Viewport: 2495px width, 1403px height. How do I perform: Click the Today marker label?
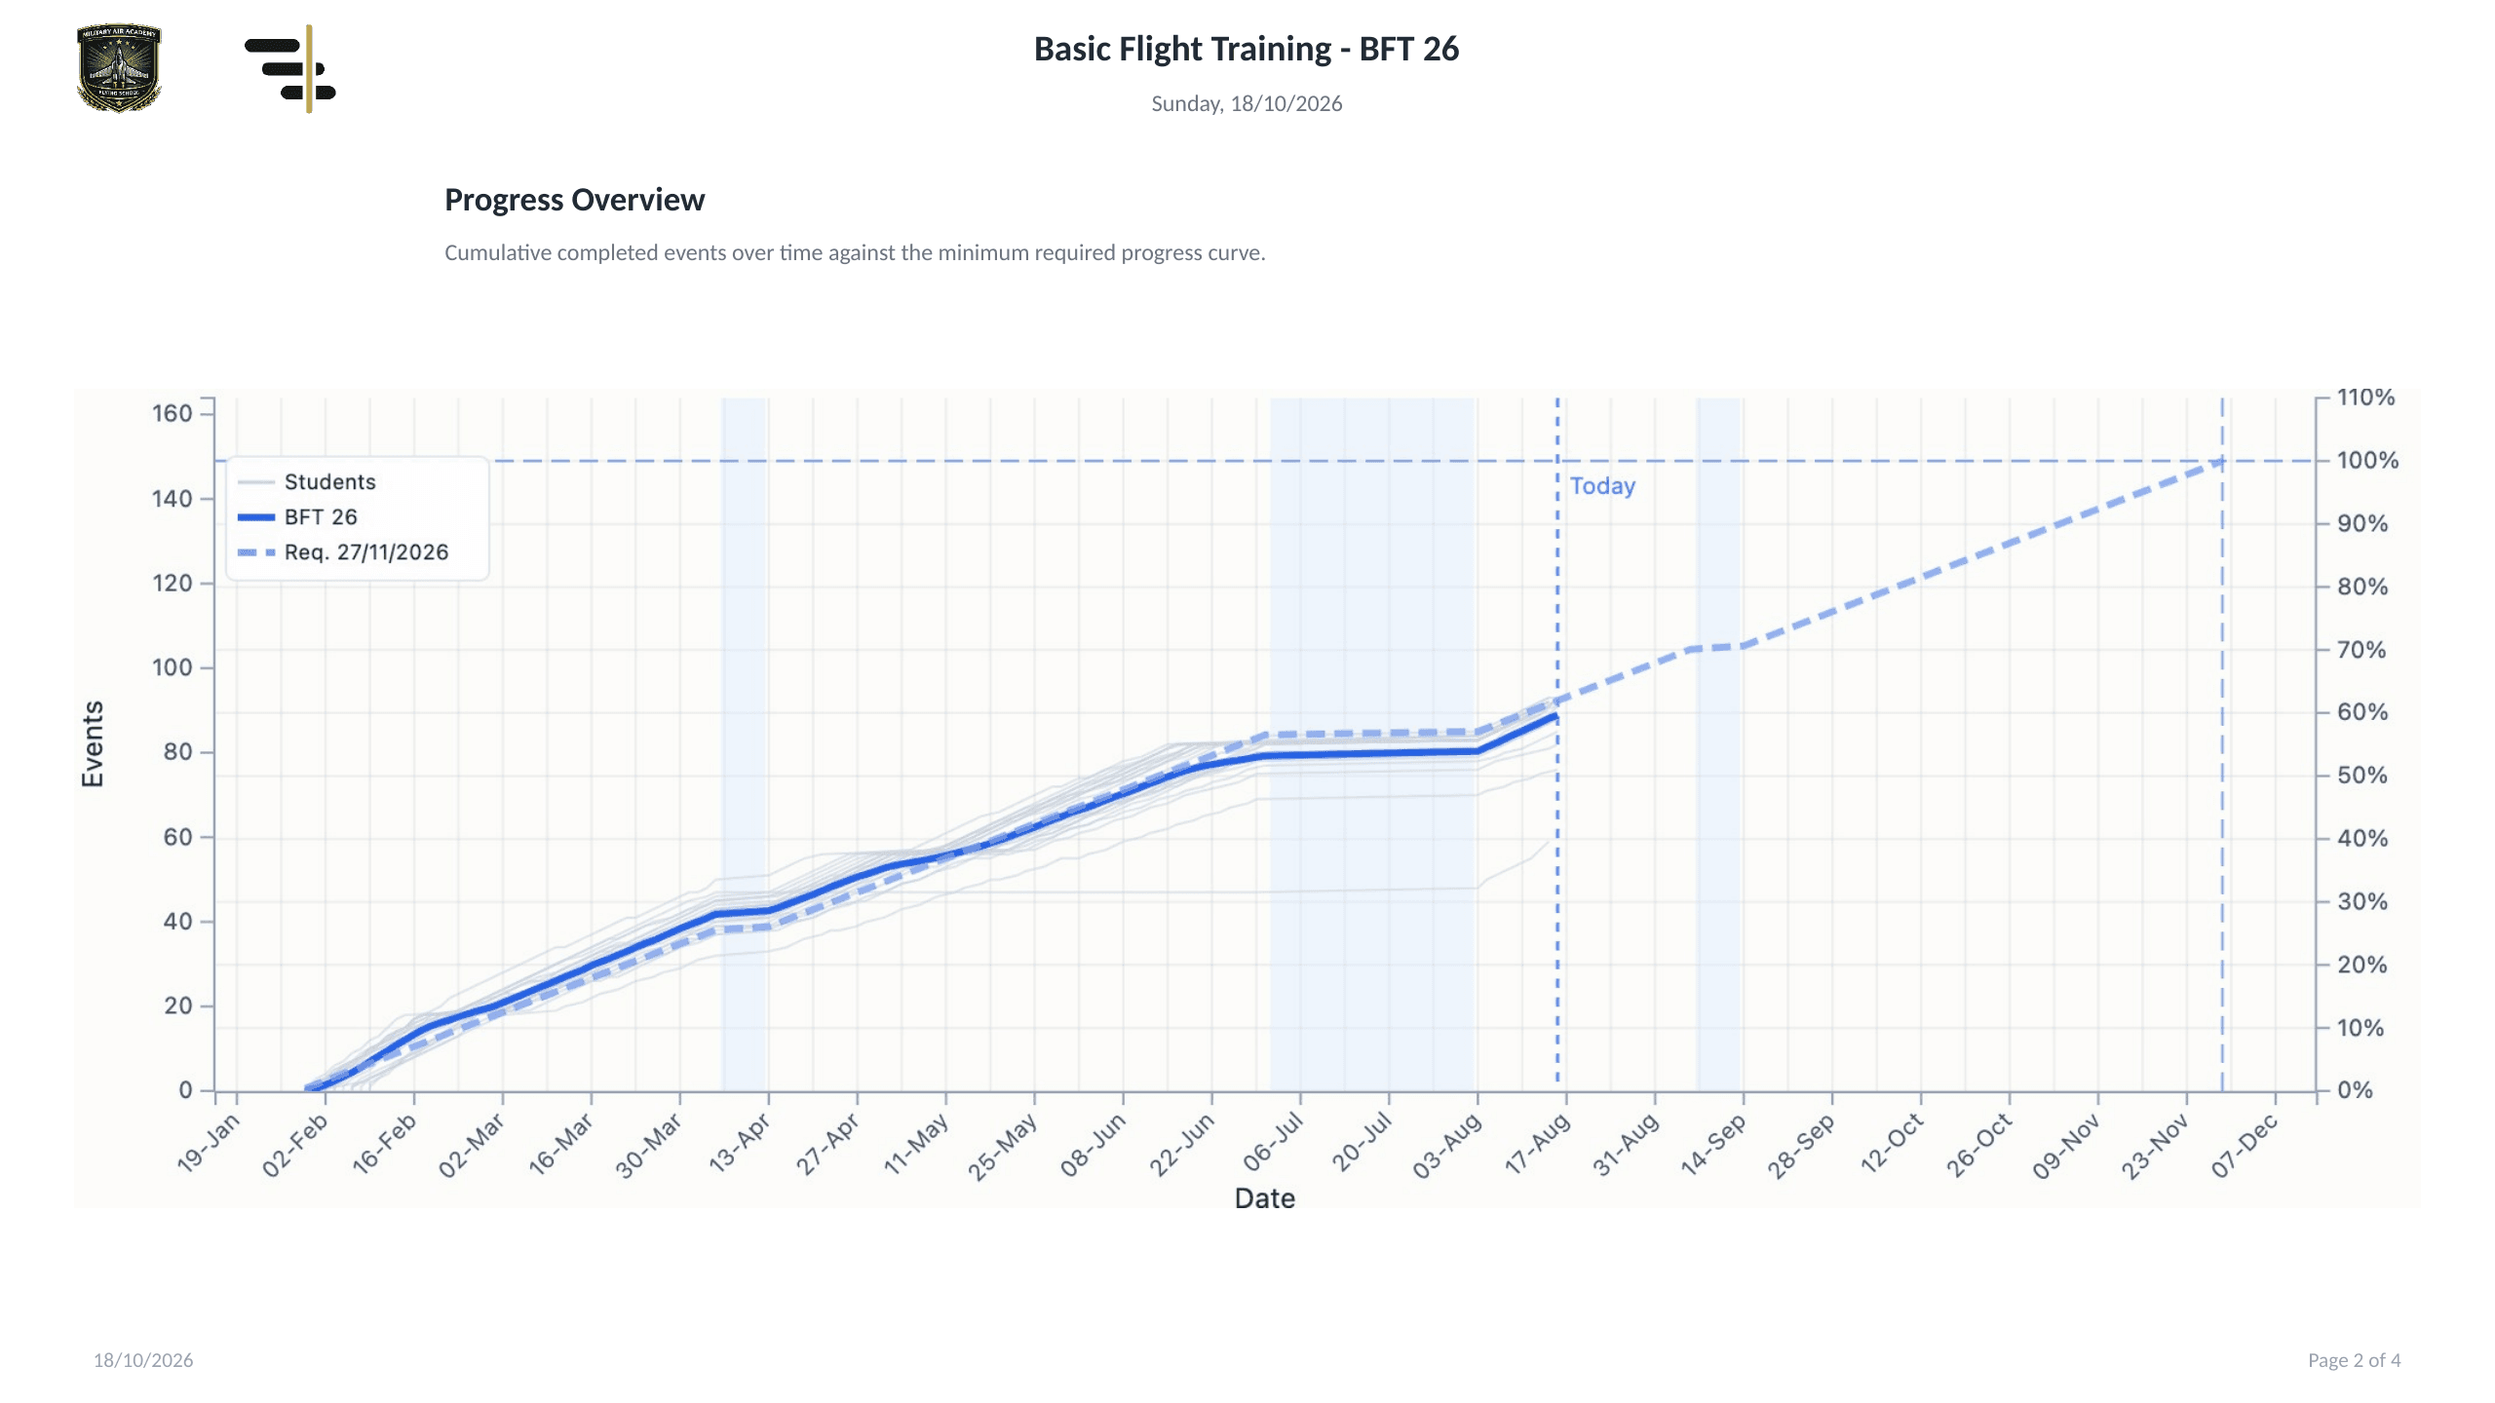click(1602, 486)
